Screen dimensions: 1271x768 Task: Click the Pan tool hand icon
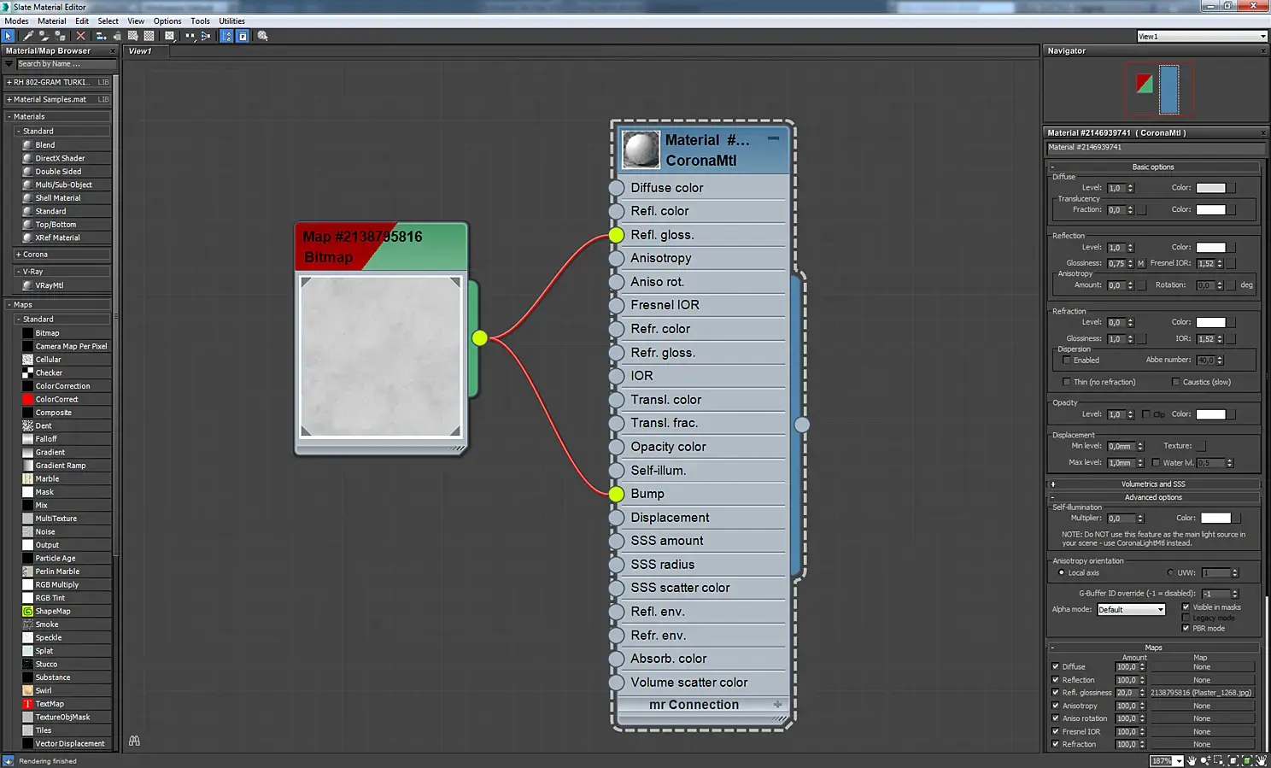click(x=1192, y=760)
